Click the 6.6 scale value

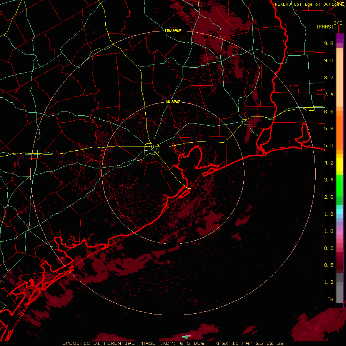tap(329, 111)
